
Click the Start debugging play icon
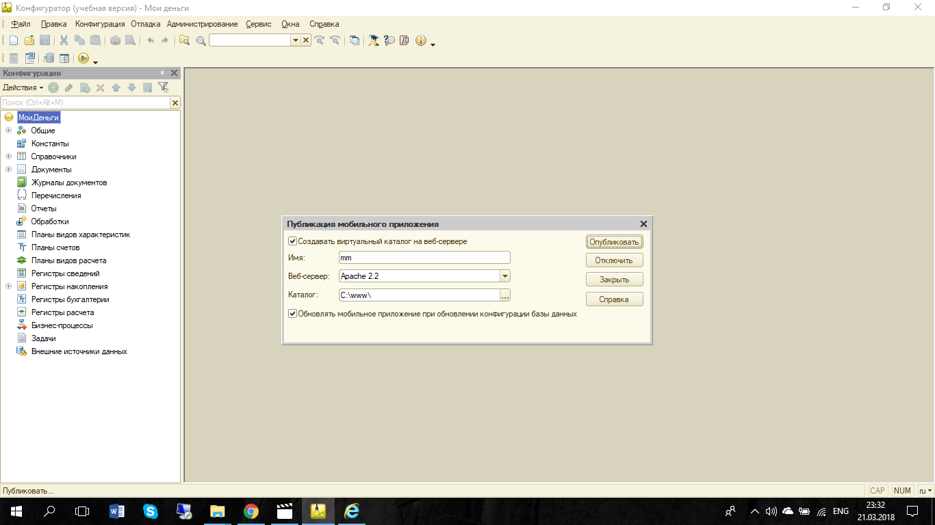pos(84,59)
